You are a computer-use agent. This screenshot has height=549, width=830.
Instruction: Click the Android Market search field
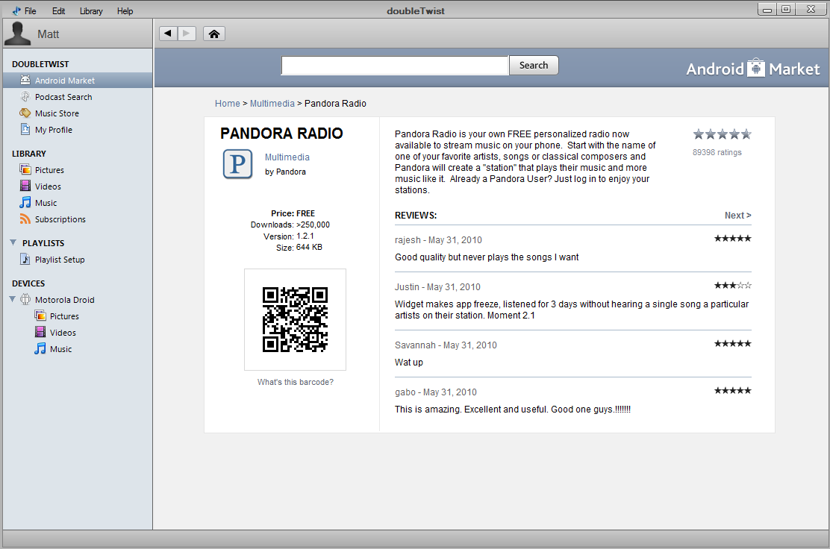394,66
